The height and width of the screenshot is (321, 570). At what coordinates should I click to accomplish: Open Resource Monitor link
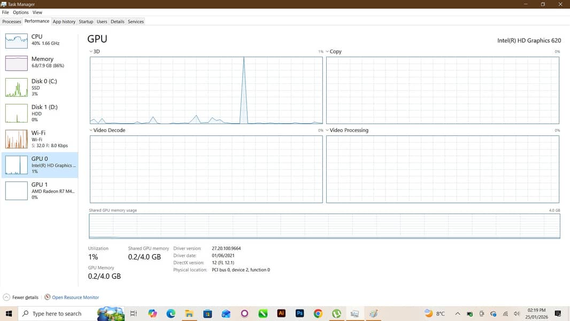75,297
